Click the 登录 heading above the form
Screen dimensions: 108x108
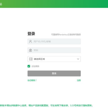tap(31, 34)
